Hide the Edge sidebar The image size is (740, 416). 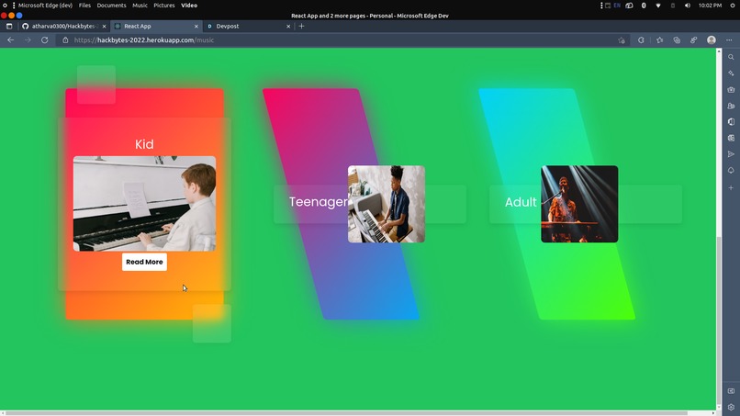(x=731, y=391)
